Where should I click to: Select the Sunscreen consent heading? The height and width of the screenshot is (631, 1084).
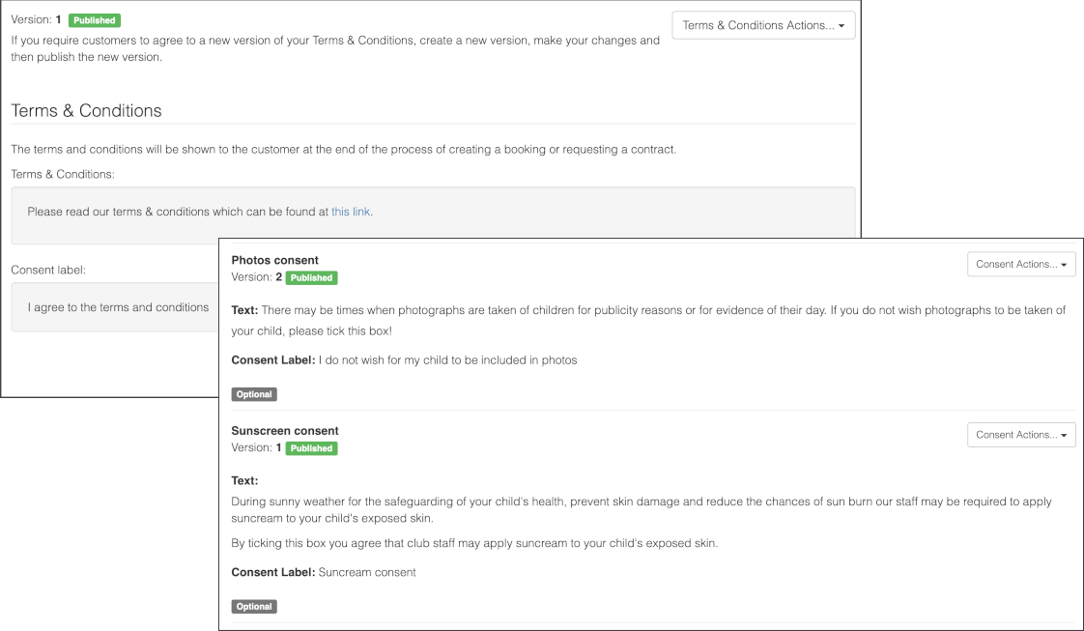[285, 431]
